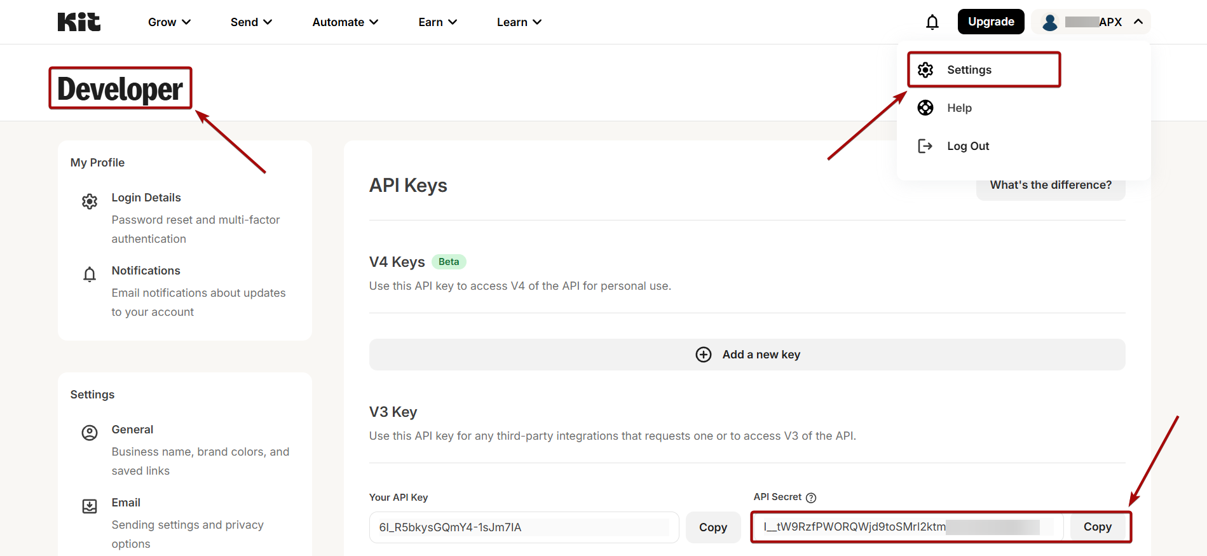Screen dimensions: 1207x556
Task: Click the API Secret help question icon
Action: [x=811, y=498]
